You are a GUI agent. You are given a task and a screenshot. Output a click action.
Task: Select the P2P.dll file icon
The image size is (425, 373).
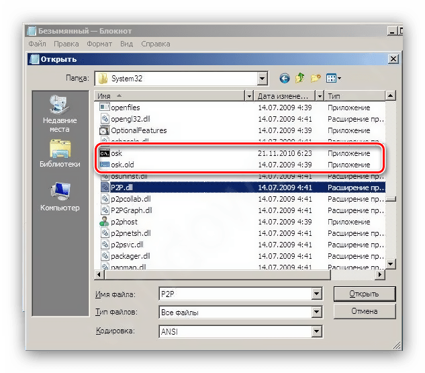[105, 188]
